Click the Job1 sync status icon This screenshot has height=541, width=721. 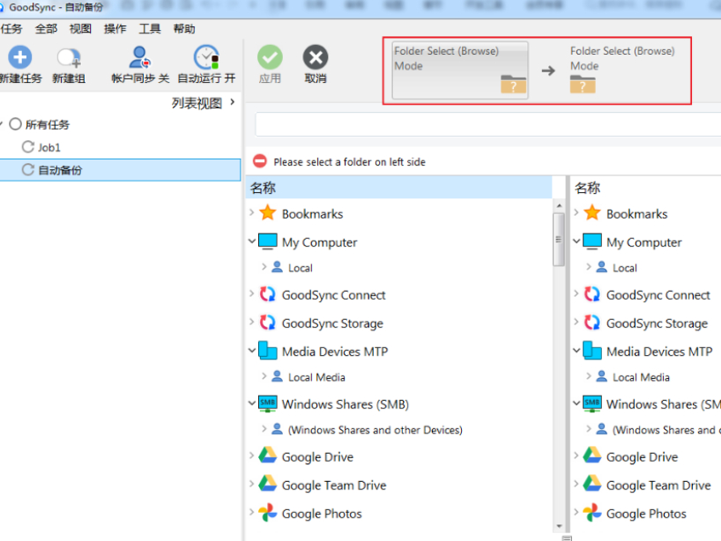pos(28,147)
